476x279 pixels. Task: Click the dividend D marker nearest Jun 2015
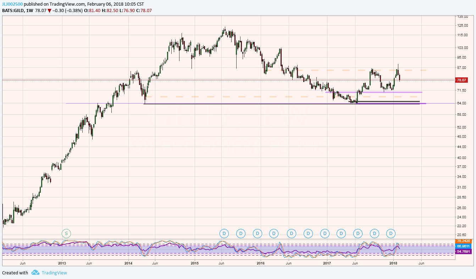point(224,233)
